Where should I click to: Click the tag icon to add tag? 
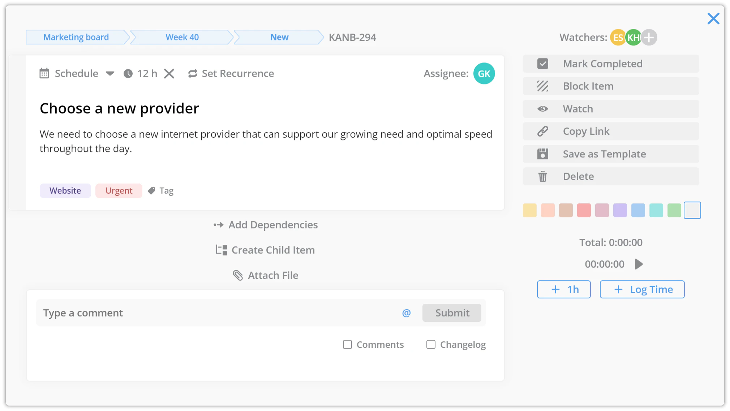(152, 191)
